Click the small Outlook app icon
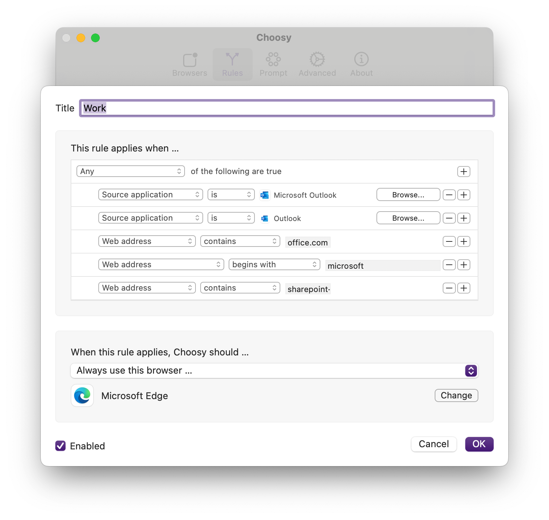 [265, 218]
